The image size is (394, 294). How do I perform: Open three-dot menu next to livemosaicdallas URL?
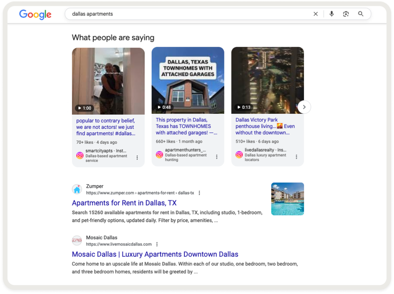[157, 244]
